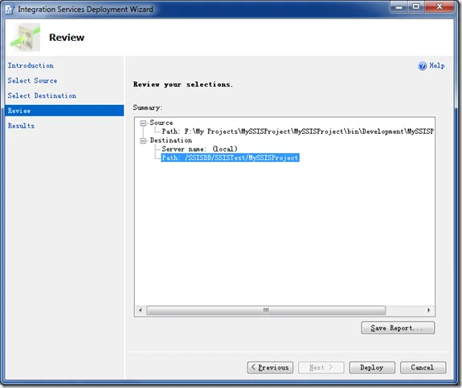The height and width of the screenshot is (388, 462).
Task: Open the Select Source step
Action: pos(32,80)
